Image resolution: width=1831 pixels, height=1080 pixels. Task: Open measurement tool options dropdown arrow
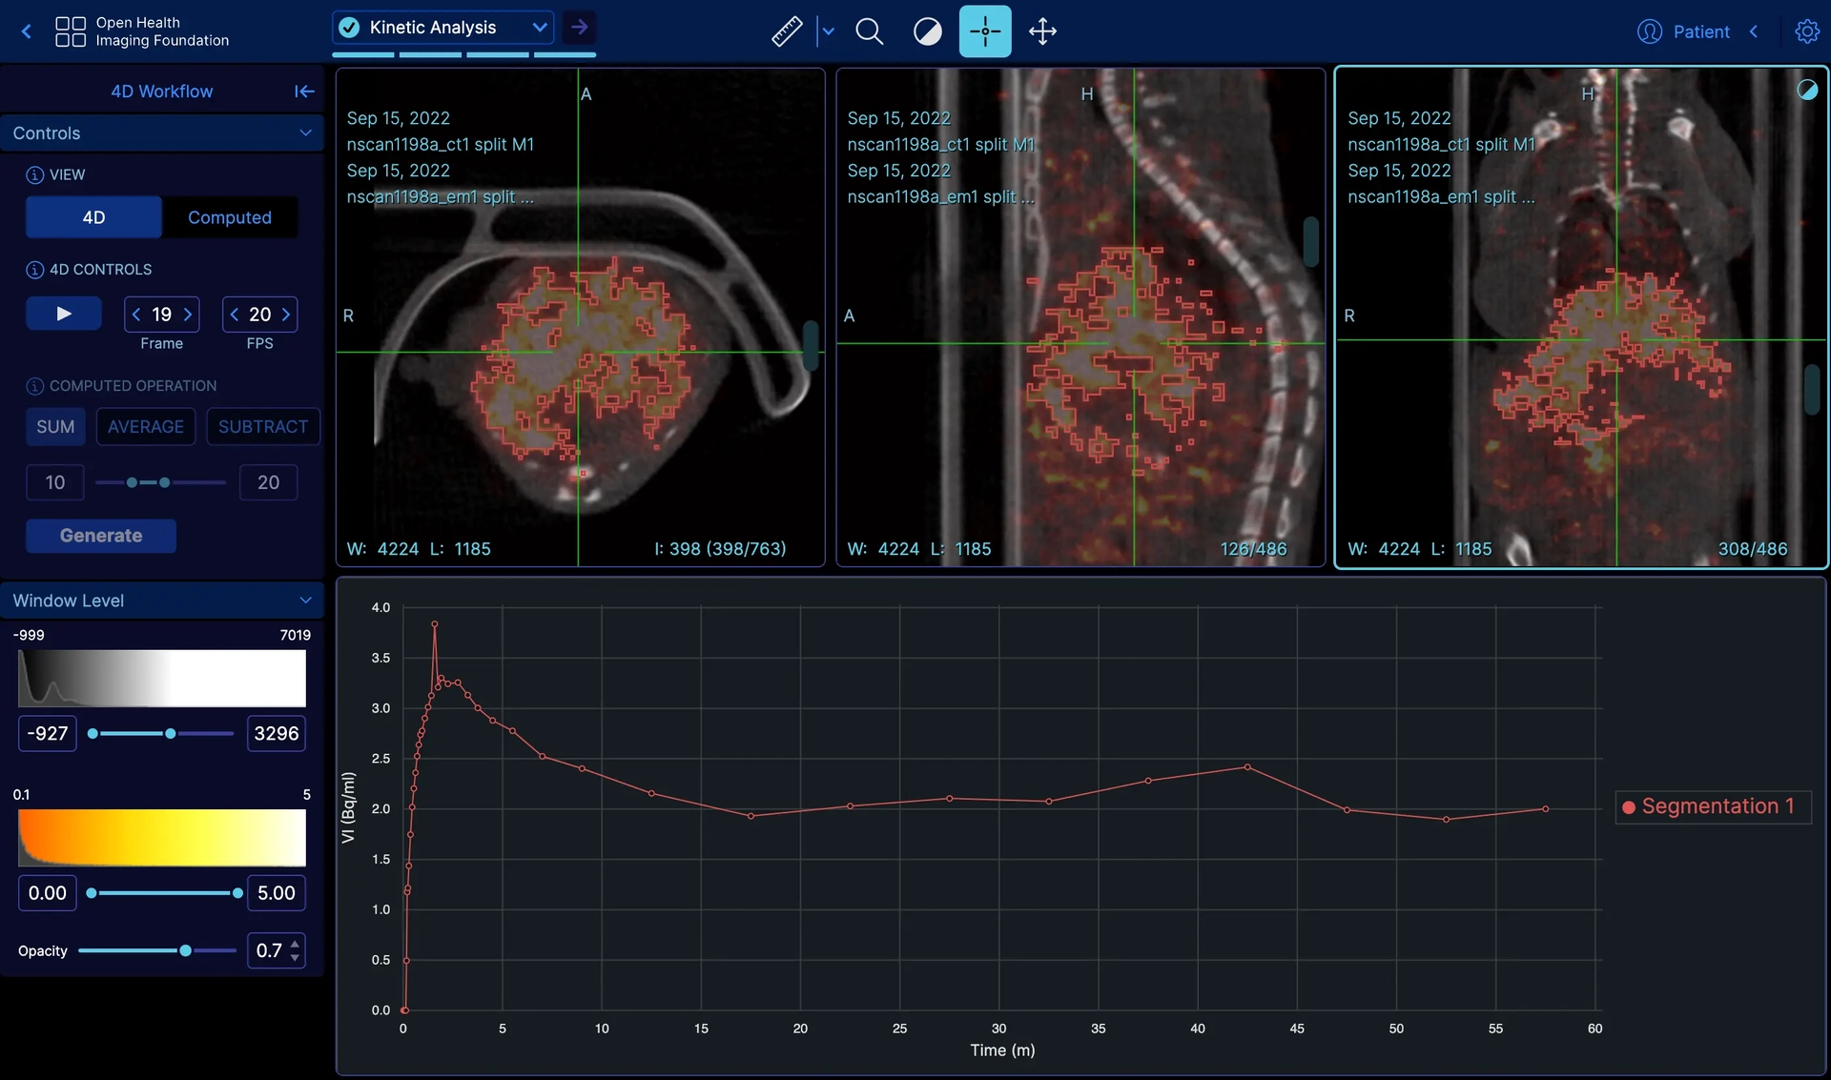point(828,31)
